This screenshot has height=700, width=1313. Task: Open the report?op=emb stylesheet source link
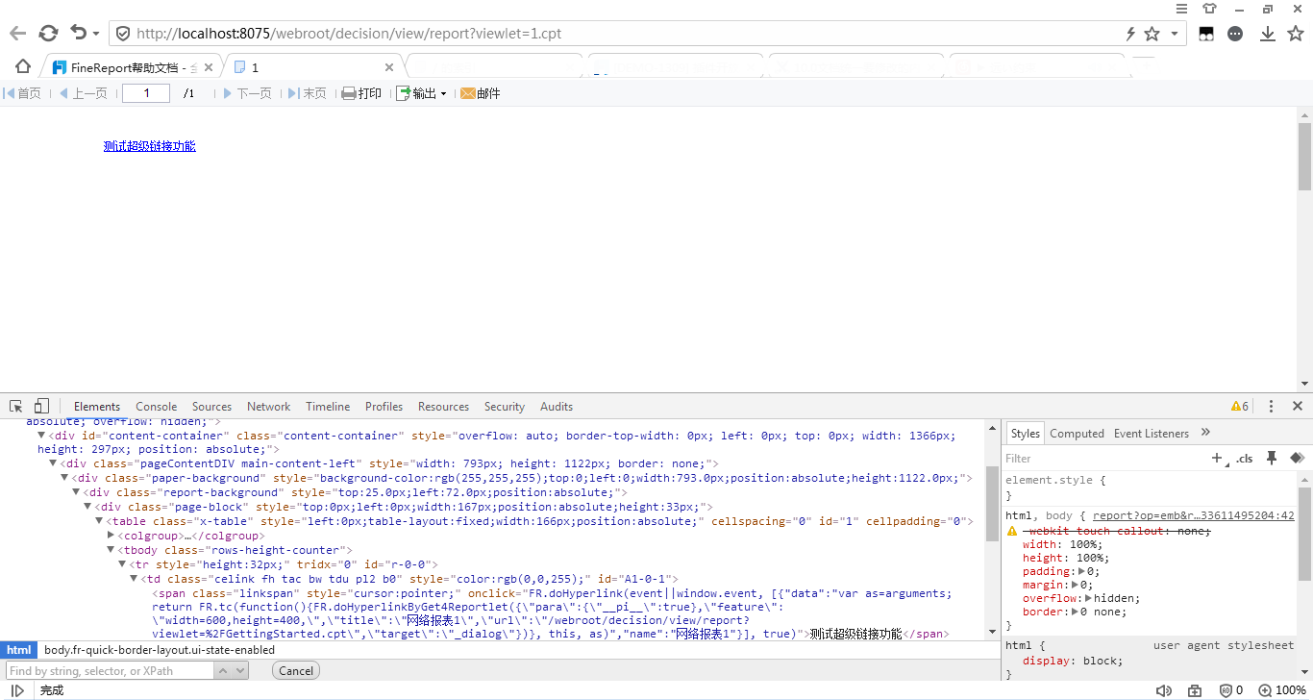[x=1194, y=515]
